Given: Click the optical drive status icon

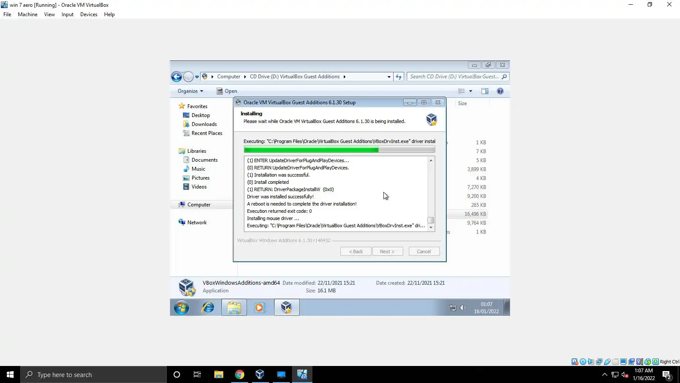Looking at the screenshot, I should 583,362.
